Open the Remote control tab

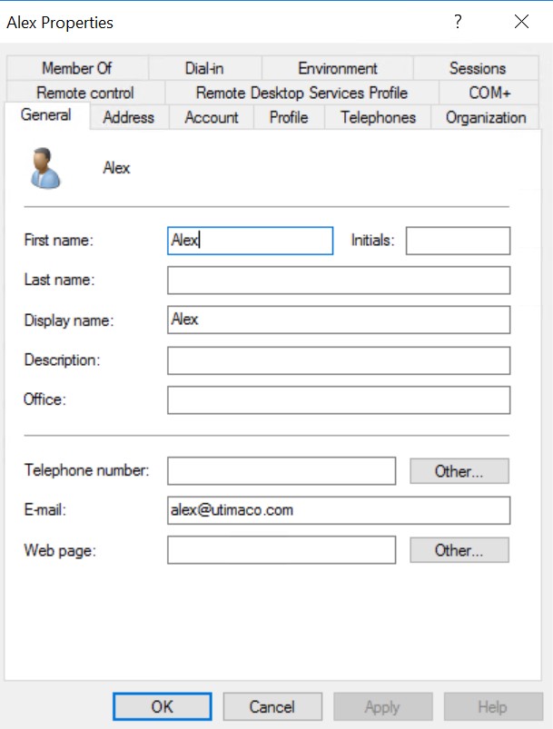pyautogui.click(x=85, y=93)
